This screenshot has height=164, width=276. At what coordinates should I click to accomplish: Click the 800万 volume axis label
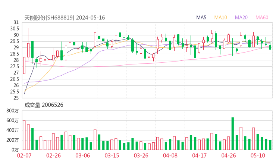click(x=13, y=111)
